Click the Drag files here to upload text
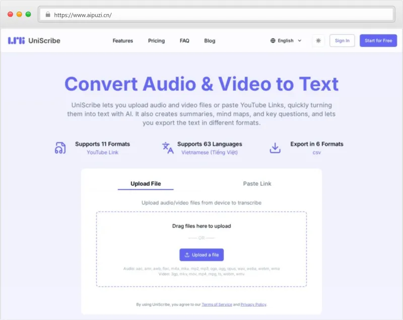The height and width of the screenshot is (320, 403). (x=201, y=226)
